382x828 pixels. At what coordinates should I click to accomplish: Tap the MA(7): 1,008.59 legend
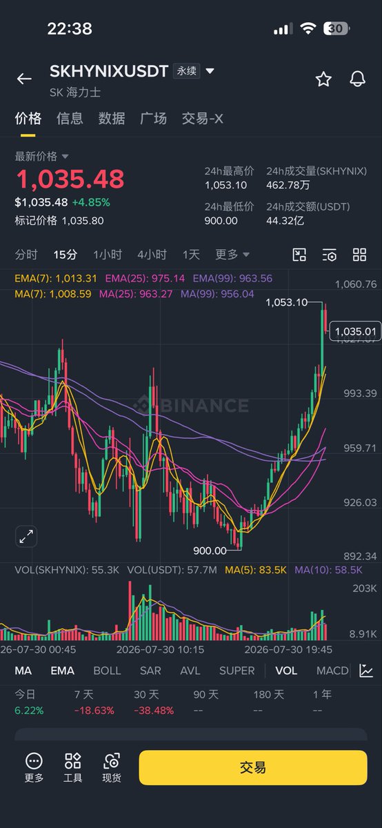click(x=53, y=294)
